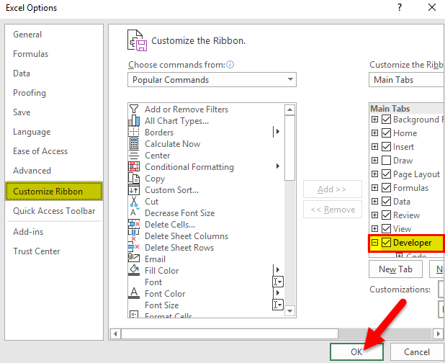The height and width of the screenshot is (363, 445).
Task: Uncheck the Review tab checkbox
Action: (386, 215)
